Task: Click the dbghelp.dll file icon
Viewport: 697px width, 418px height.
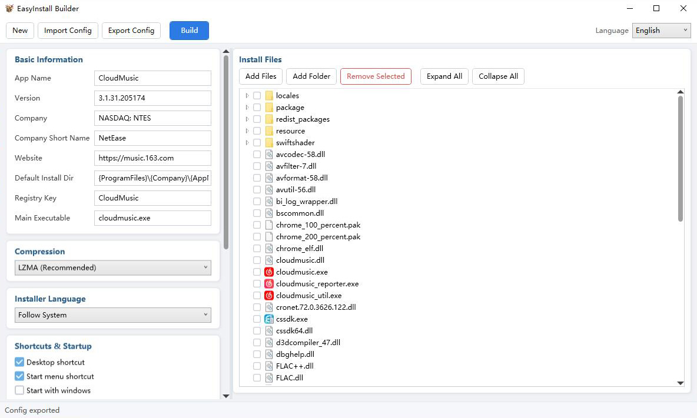Action: point(269,354)
